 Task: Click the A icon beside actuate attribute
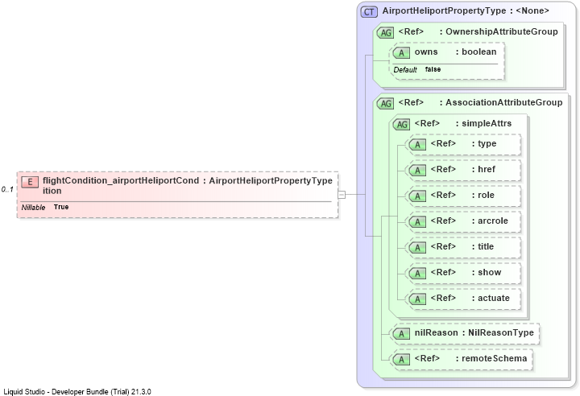click(417, 299)
